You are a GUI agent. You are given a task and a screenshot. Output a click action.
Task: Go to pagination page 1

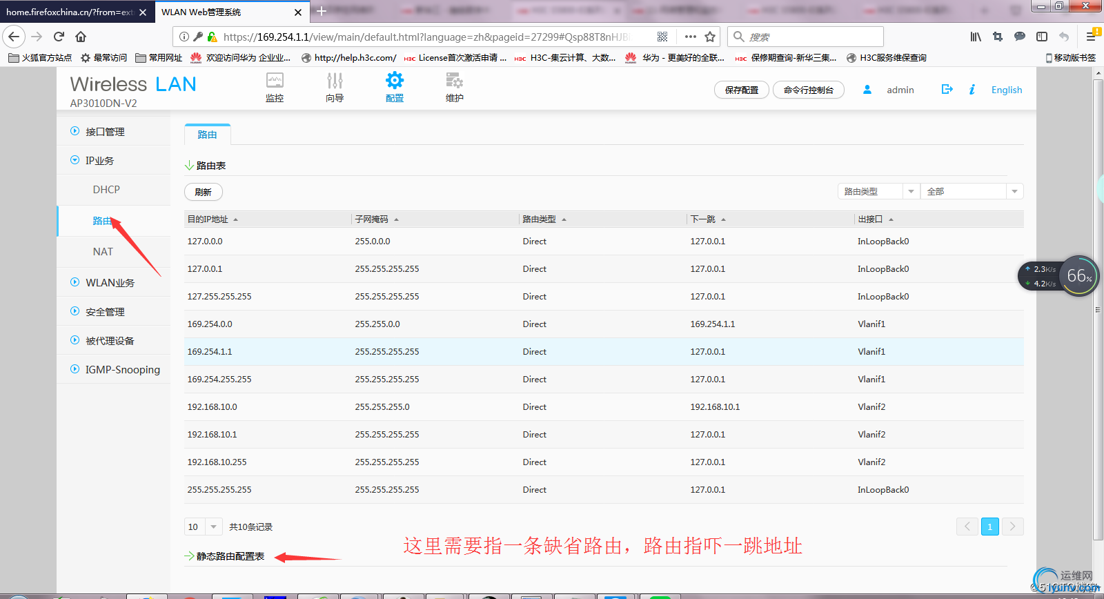click(x=989, y=527)
